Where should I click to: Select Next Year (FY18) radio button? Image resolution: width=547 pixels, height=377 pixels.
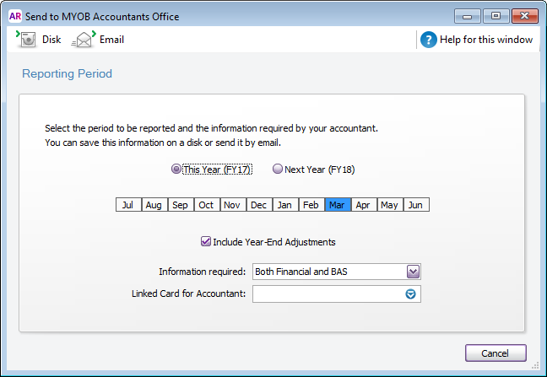point(278,170)
